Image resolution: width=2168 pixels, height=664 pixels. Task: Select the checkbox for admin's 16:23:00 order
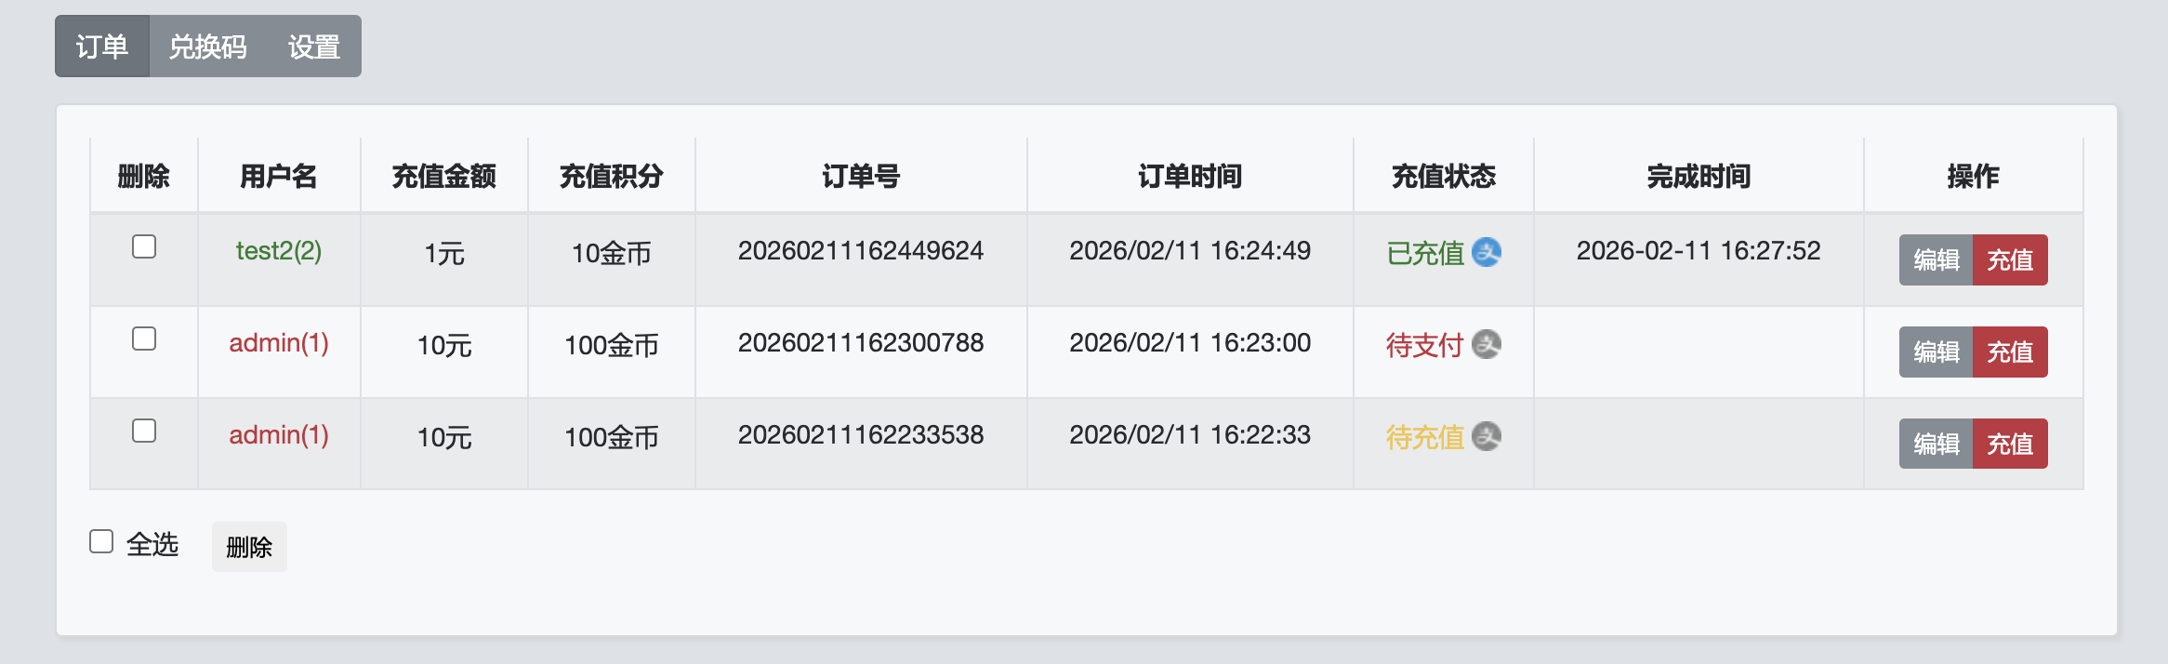point(142,339)
